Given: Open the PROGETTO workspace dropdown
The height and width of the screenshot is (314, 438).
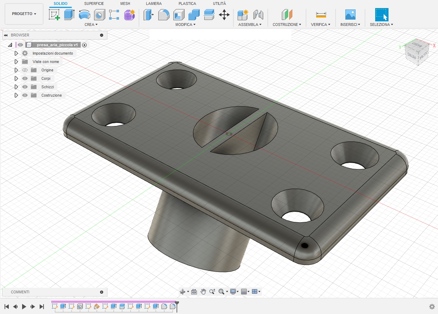Looking at the screenshot, I should (x=24, y=14).
